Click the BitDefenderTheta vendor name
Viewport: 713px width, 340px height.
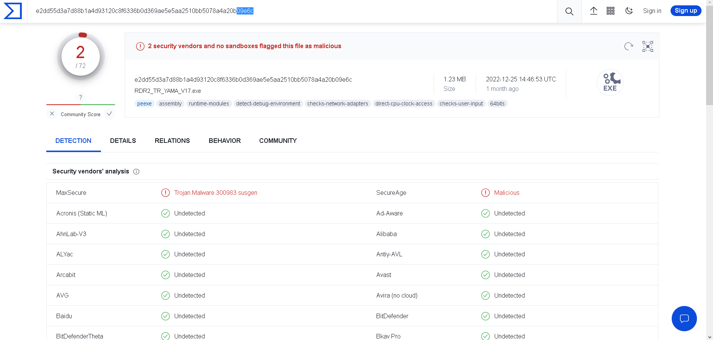click(80, 336)
